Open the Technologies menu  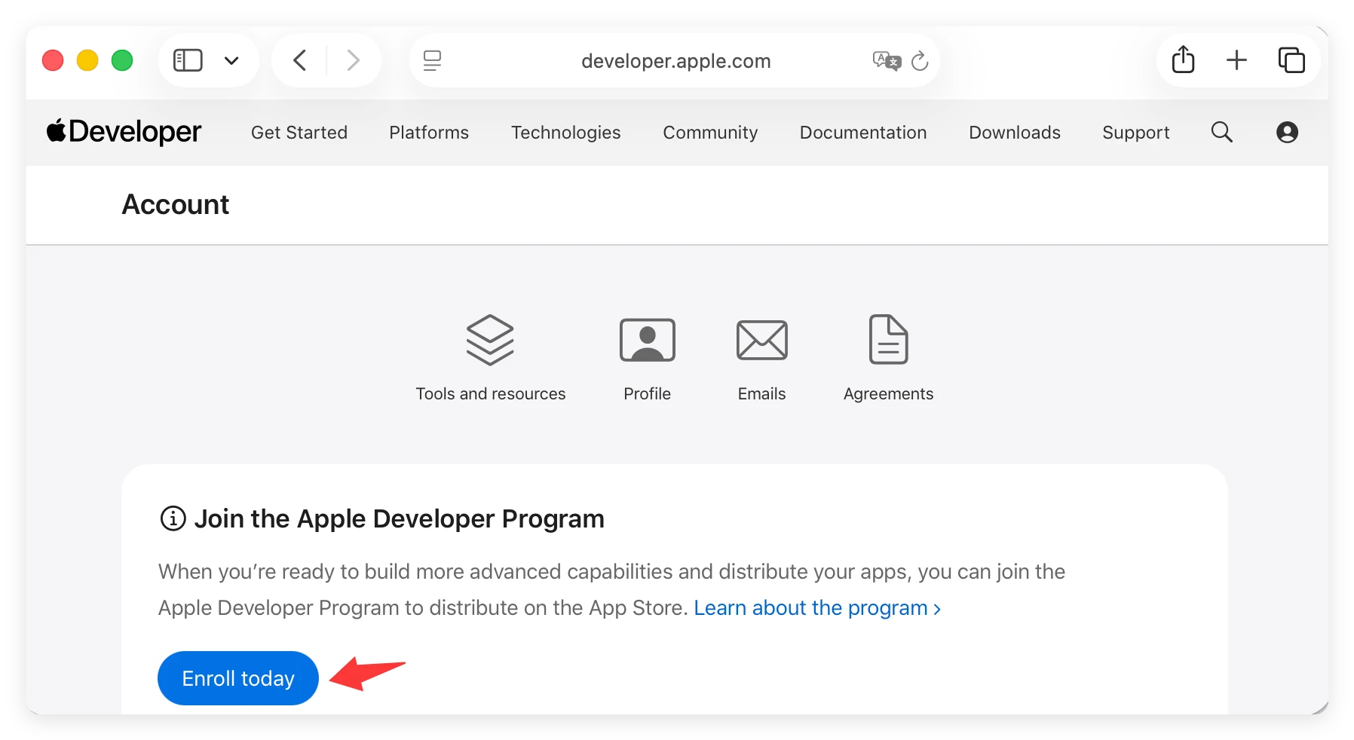pyautogui.click(x=566, y=133)
